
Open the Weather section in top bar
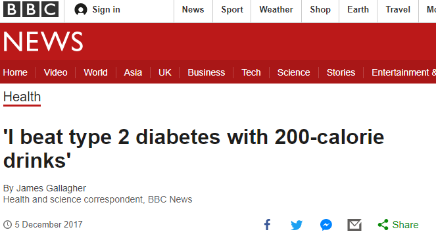276,9
